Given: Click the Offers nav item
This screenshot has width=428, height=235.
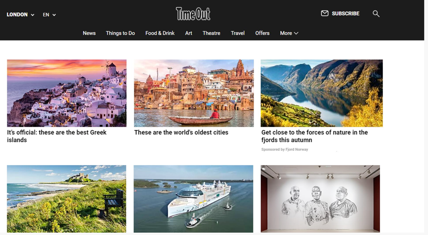Looking at the screenshot, I should [262, 33].
